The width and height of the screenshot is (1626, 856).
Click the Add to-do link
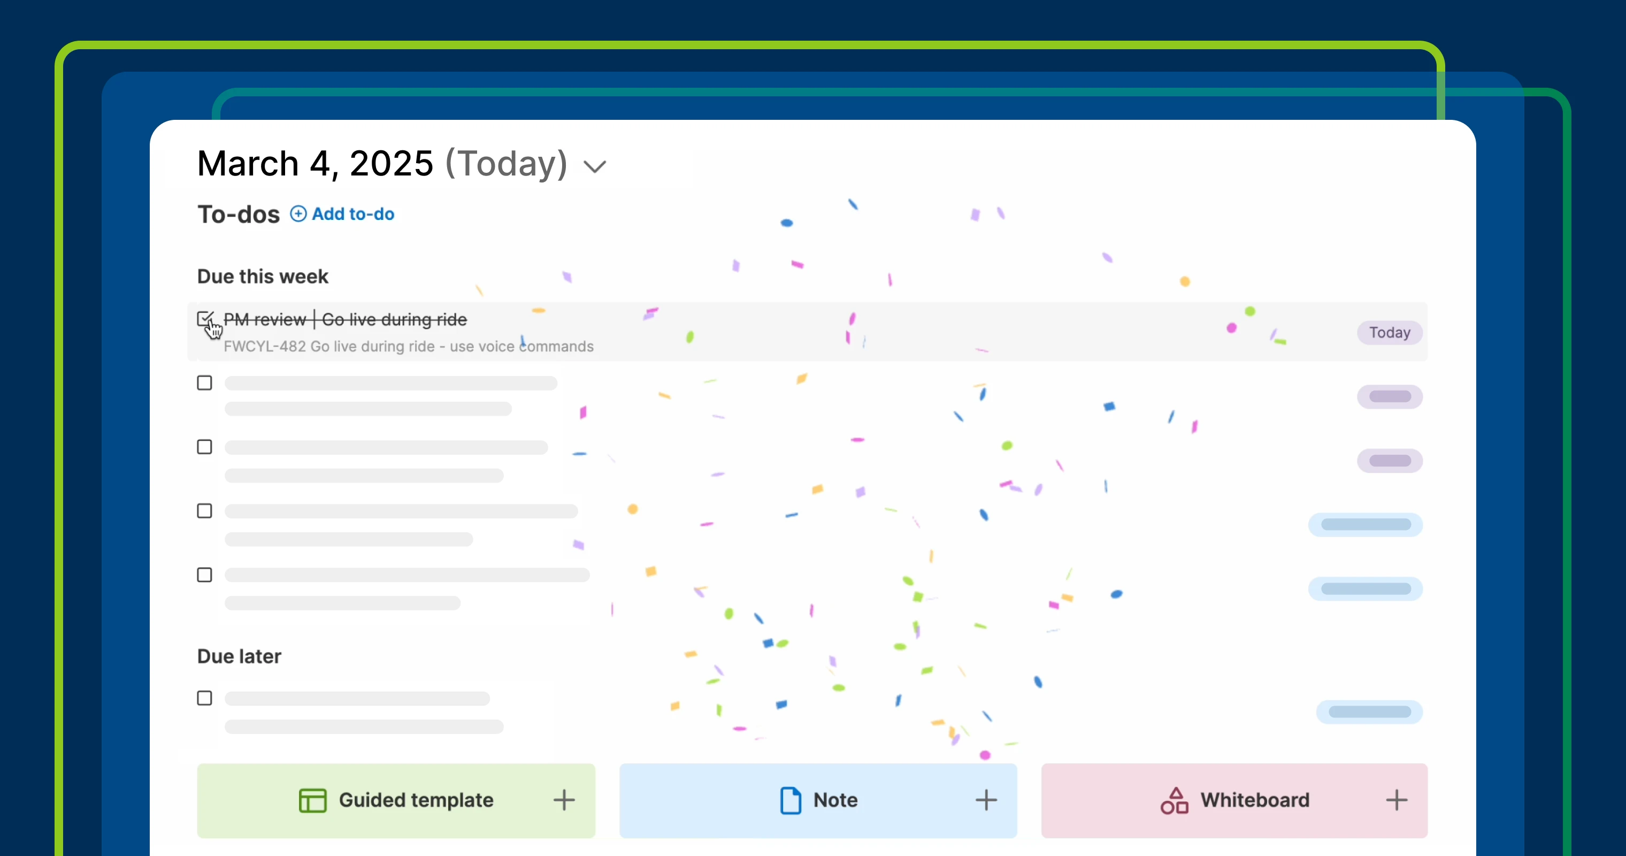click(x=353, y=214)
